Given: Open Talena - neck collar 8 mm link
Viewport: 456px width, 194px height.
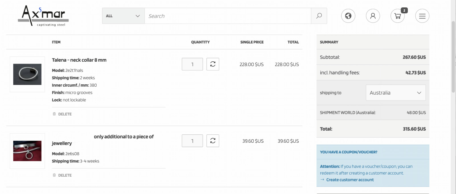Looking at the screenshot, I should click(79, 60).
